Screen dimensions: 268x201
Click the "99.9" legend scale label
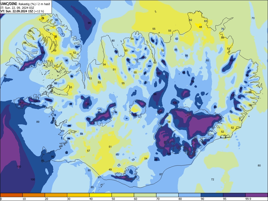point(248,199)
